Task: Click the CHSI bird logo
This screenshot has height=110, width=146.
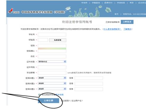Action: point(14,11)
